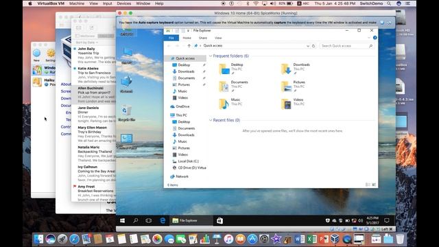Open Spotlight search in the menu bar

click(x=389, y=3)
